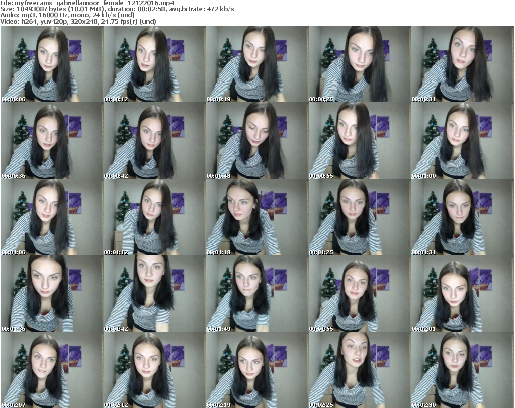Pick the frame marked 00:01:55

[360, 294]
